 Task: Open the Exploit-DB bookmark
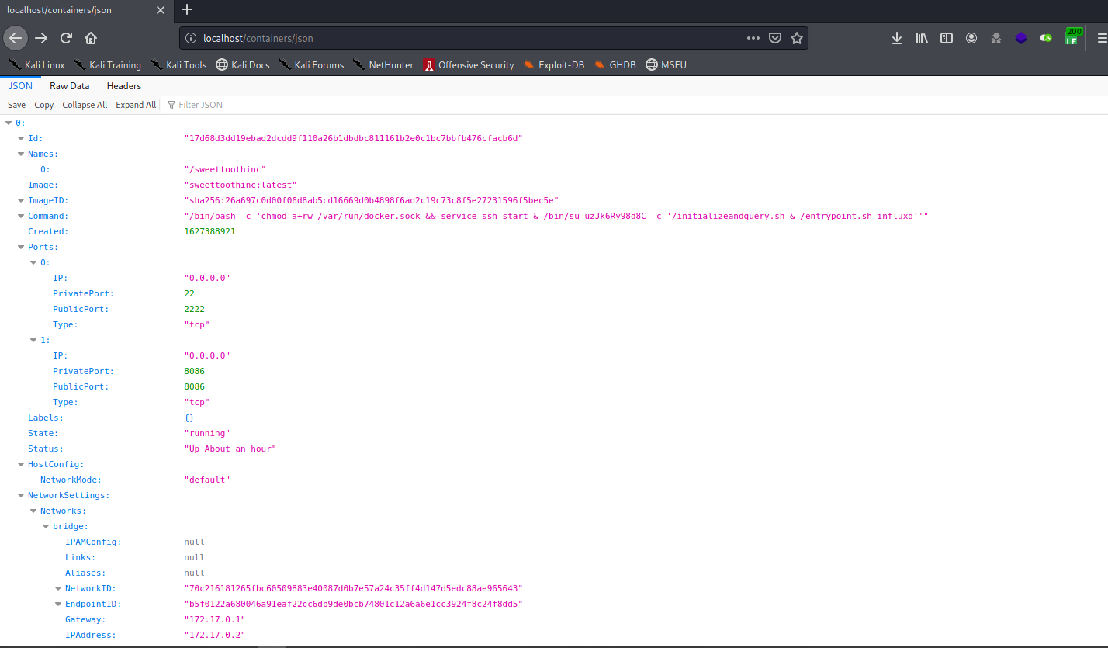coord(553,64)
